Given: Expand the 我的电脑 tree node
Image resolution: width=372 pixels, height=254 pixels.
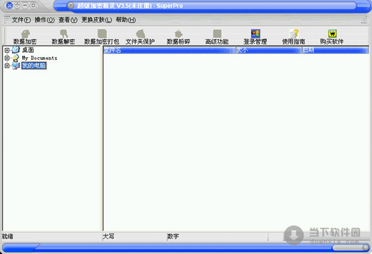Looking at the screenshot, I should [x=7, y=66].
